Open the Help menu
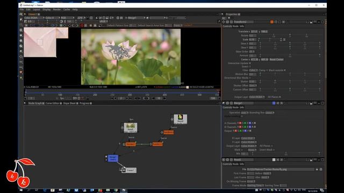 click(75, 10)
